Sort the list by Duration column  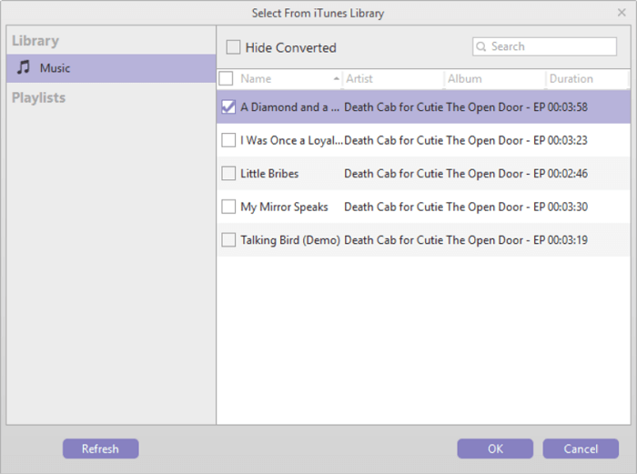click(x=587, y=79)
